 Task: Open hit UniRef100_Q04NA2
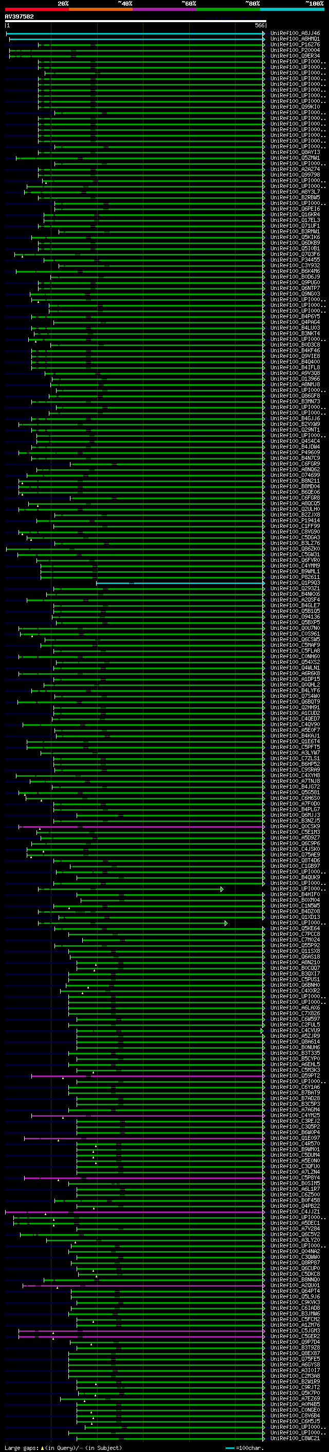295,1251
